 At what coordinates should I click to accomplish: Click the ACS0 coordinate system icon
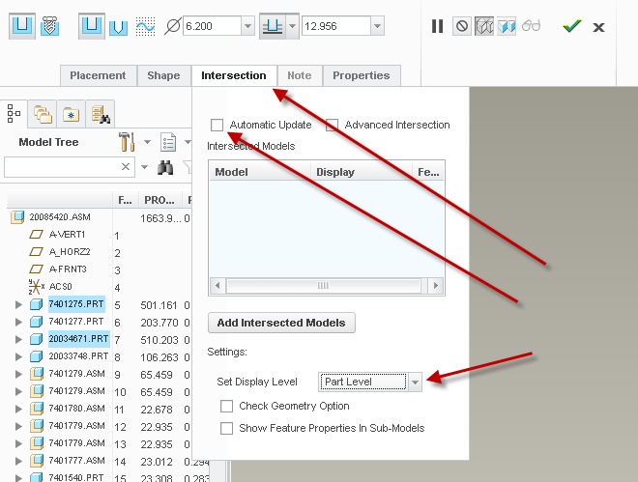pyautogui.click(x=36, y=287)
